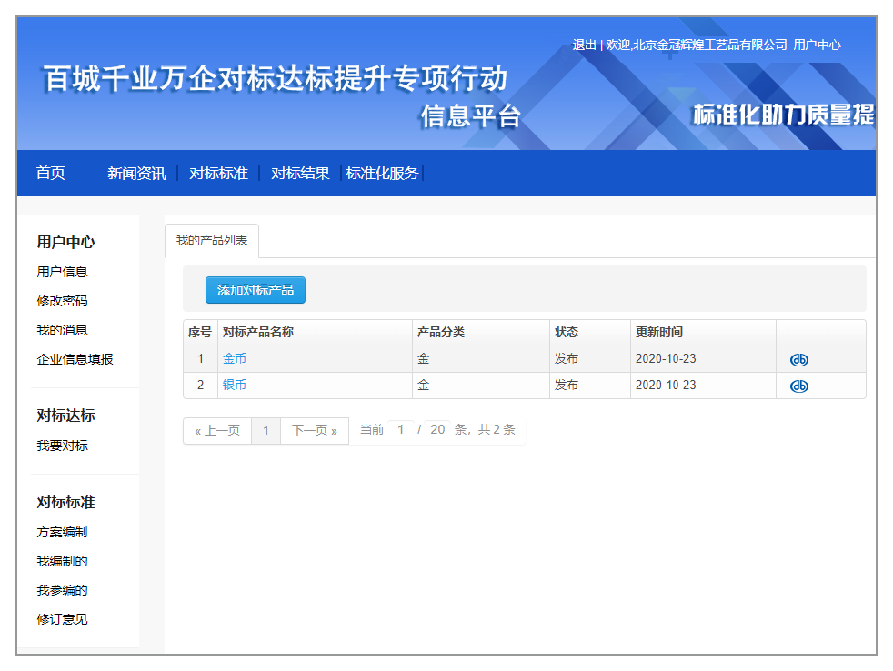Open 方案编制 in the sidebar
The width and height of the screenshot is (893, 671).
coord(62,532)
